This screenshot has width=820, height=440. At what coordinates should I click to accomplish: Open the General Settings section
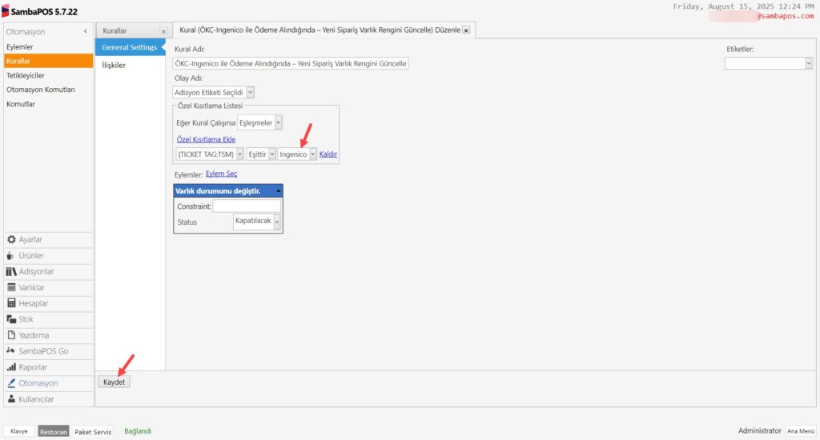(x=129, y=47)
